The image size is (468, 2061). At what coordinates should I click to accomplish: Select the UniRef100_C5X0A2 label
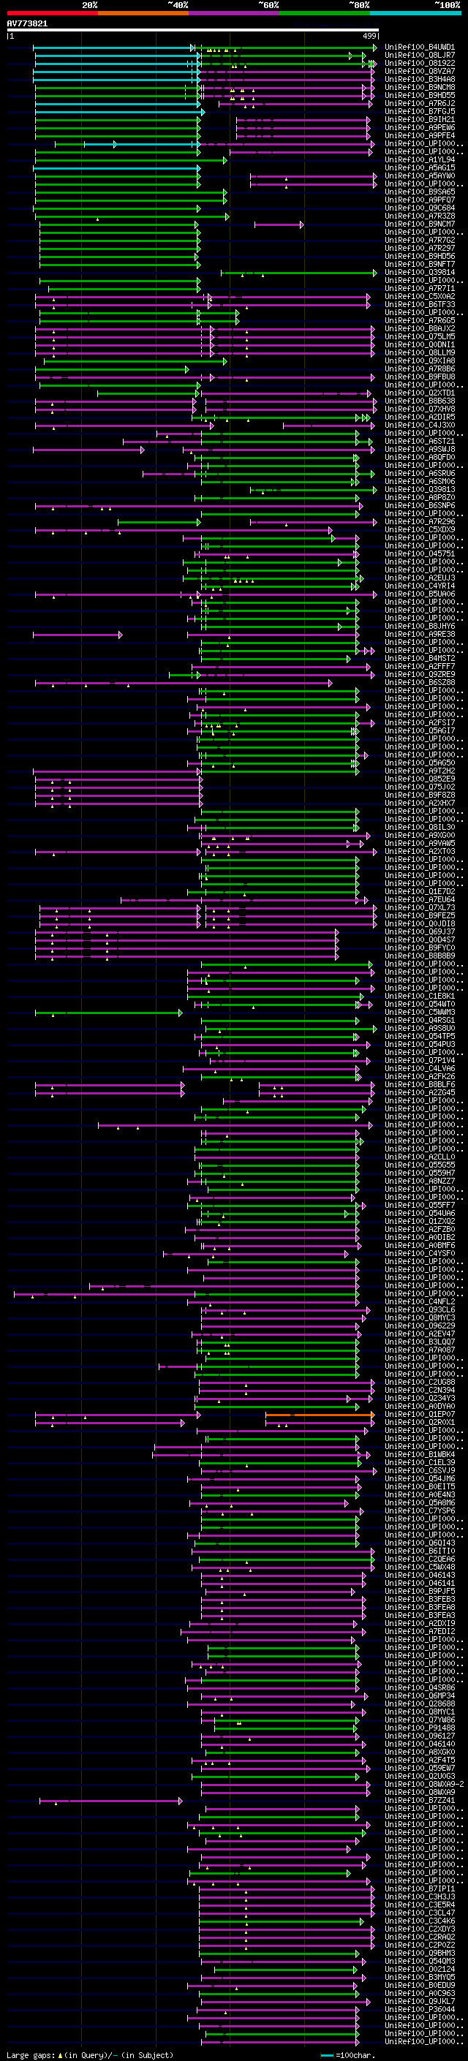click(x=420, y=297)
